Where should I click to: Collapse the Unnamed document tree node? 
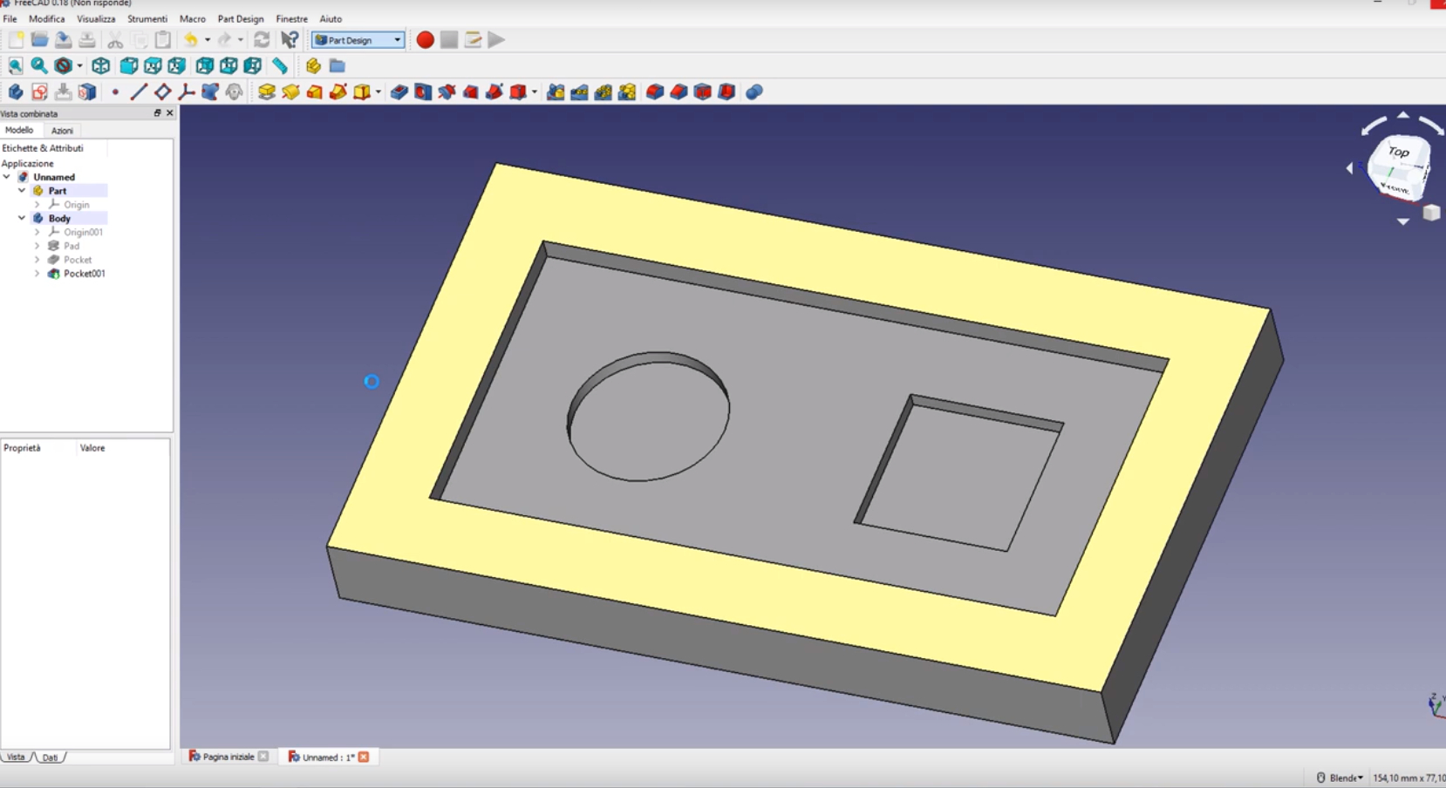7,177
